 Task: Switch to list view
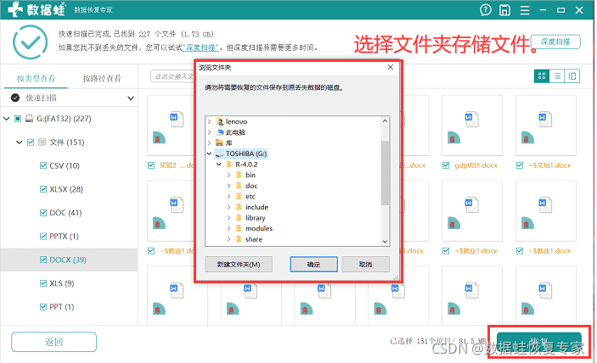(x=557, y=76)
